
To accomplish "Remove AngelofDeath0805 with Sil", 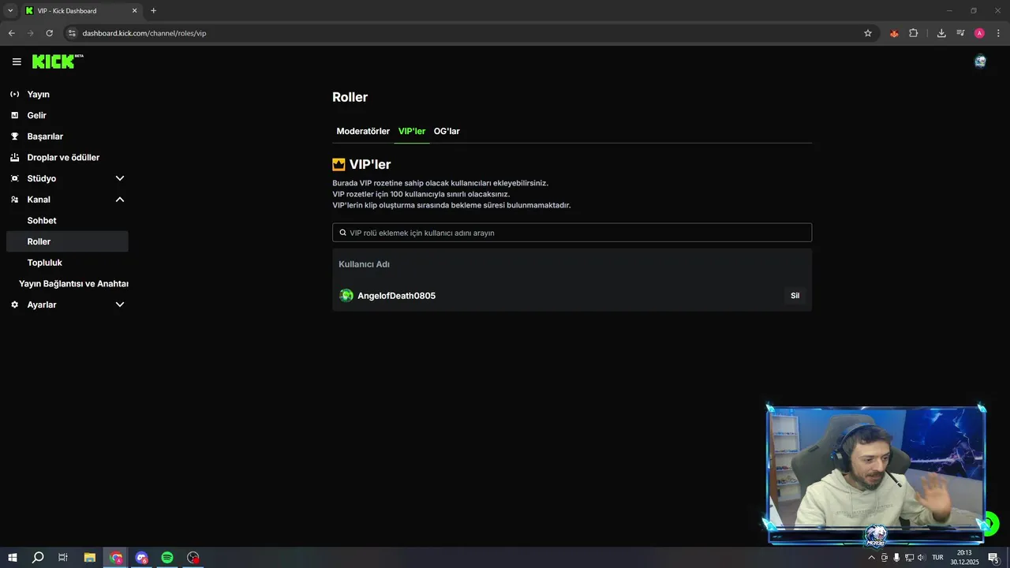I will pyautogui.click(x=795, y=296).
